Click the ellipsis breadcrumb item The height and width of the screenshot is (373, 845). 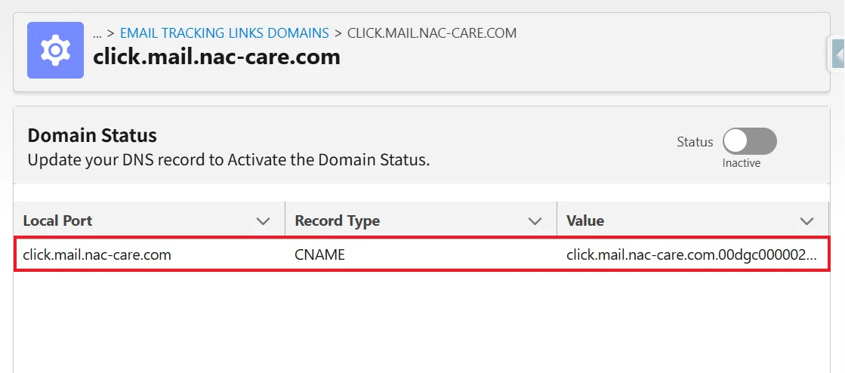click(x=97, y=33)
